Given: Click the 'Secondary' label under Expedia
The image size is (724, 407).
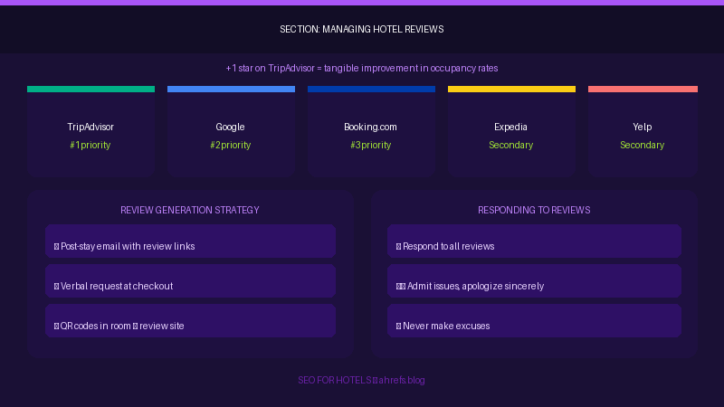Looking at the screenshot, I should pyautogui.click(x=510, y=145).
